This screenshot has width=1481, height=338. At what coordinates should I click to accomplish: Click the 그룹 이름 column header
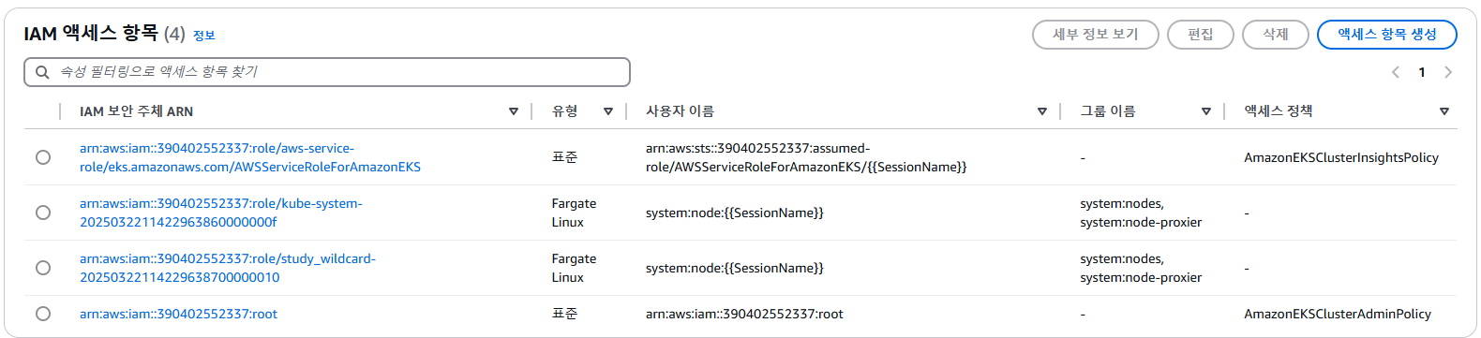(1108, 111)
